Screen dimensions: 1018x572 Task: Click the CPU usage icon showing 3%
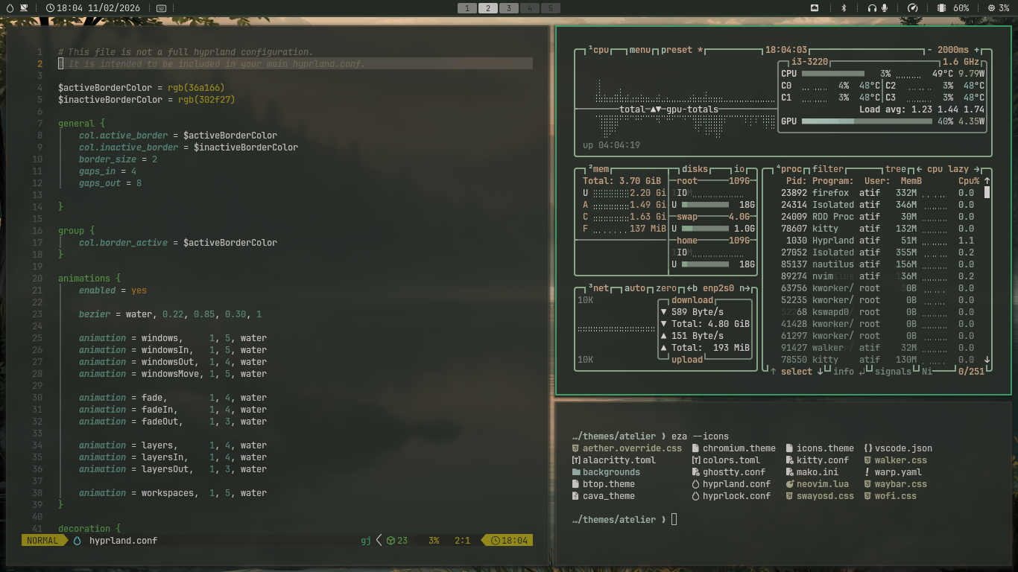tap(991, 7)
